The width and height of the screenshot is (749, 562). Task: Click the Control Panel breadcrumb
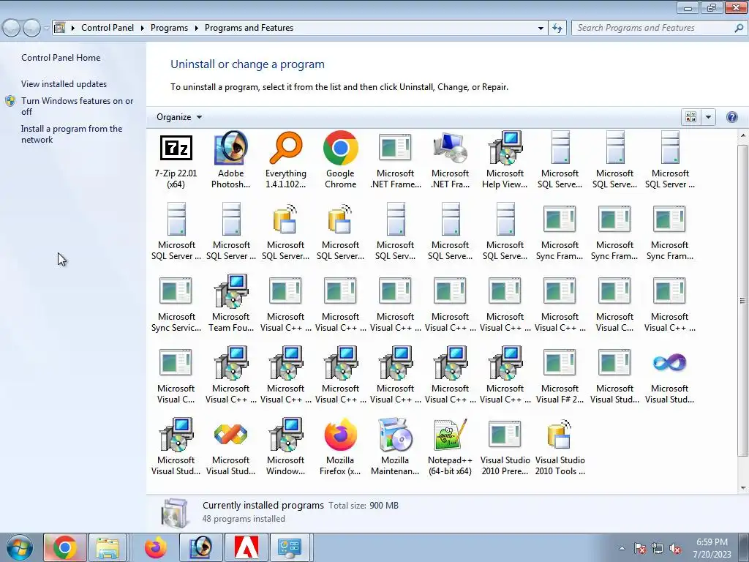[108, 28]
